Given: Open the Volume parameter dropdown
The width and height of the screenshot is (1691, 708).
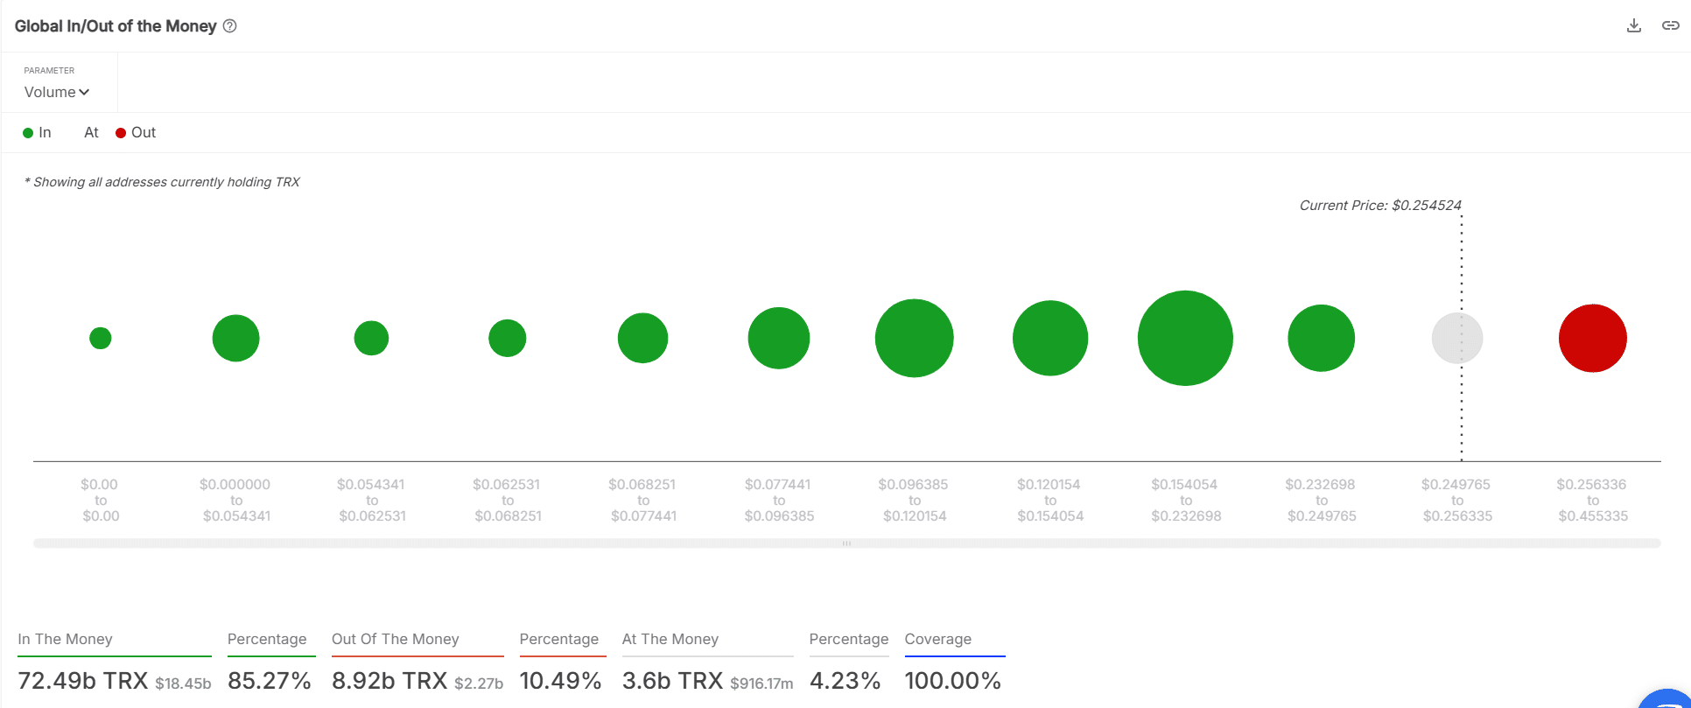Looking at the screenshot, I should (57, 92).
